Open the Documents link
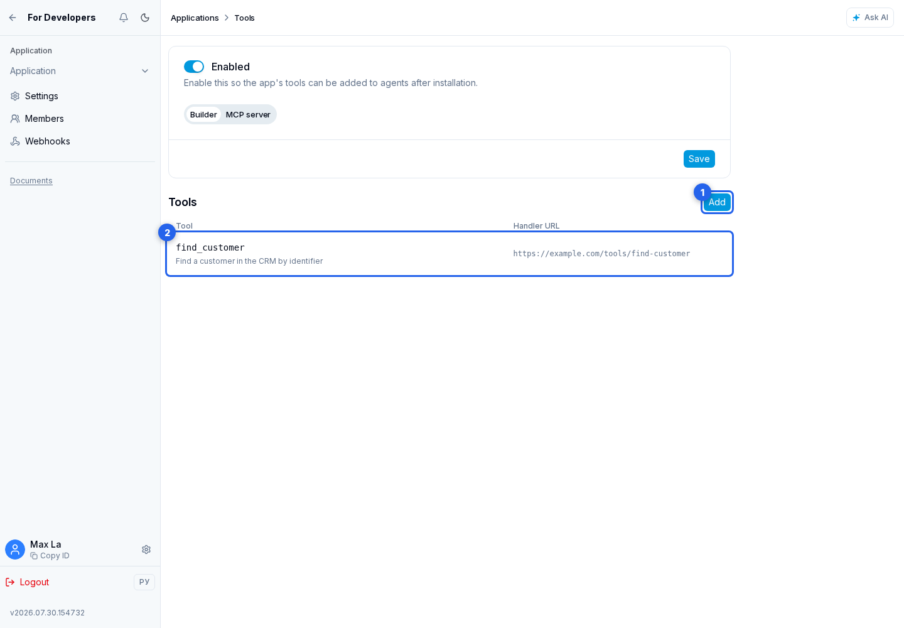 [x=31, y=181]
